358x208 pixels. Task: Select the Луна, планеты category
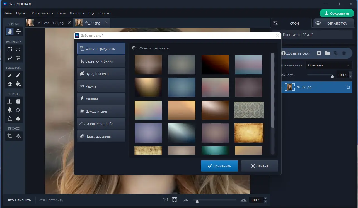[x=101, y=74]
